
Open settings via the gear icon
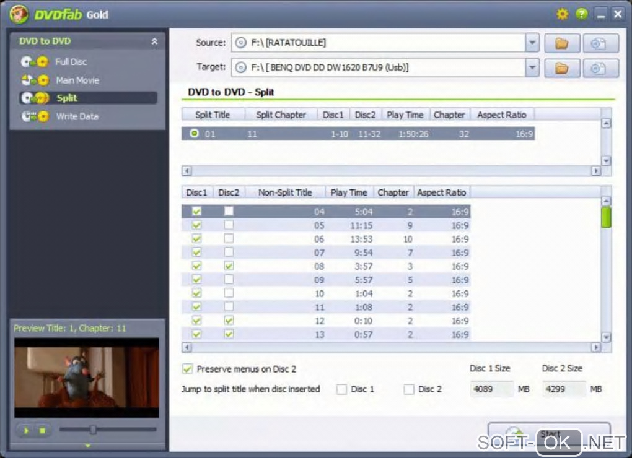pyautogui.click(x=562, y=14)
